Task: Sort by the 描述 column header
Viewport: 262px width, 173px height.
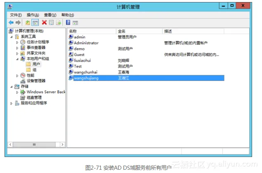Action: tap(193, 31)
